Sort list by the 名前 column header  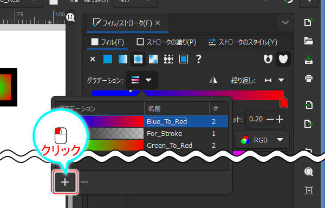coord(177,108)
